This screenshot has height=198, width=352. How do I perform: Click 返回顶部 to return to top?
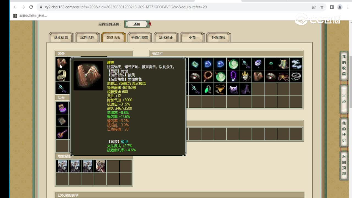click(x=344, y=165)
